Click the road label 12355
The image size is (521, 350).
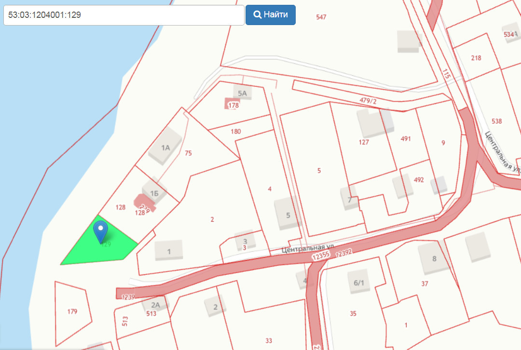pyautogui.click(x=321, y=256)
